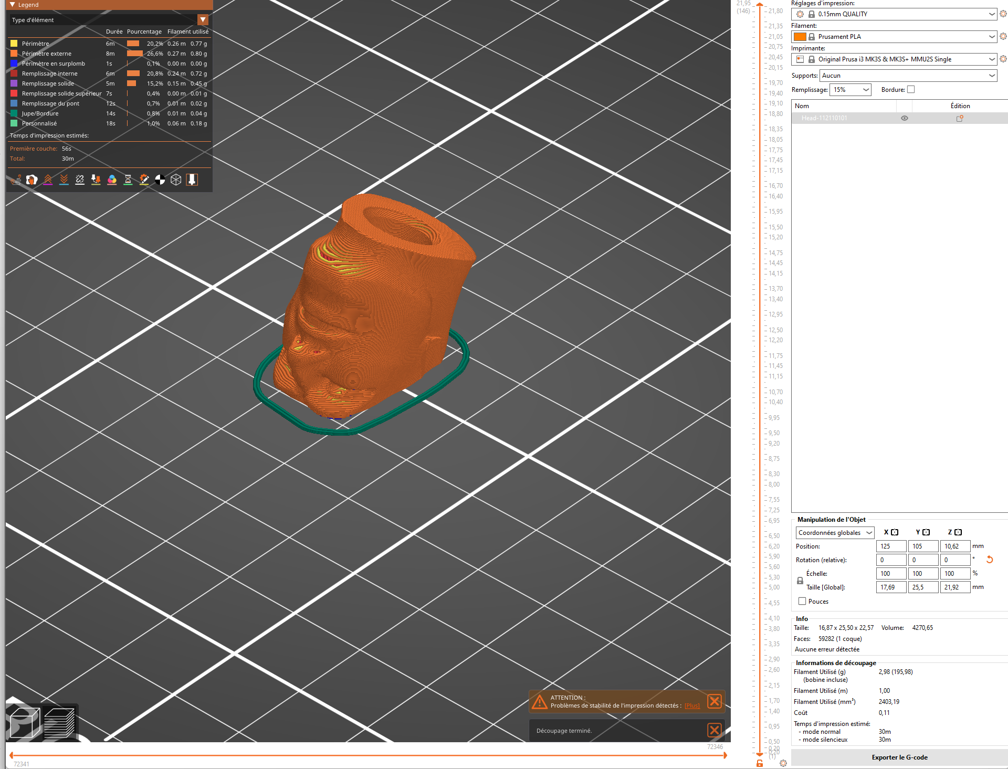Toggle center of gravity icon in legend
The height and width of the screenshot is (769, 1008).
tap(160, 180)
